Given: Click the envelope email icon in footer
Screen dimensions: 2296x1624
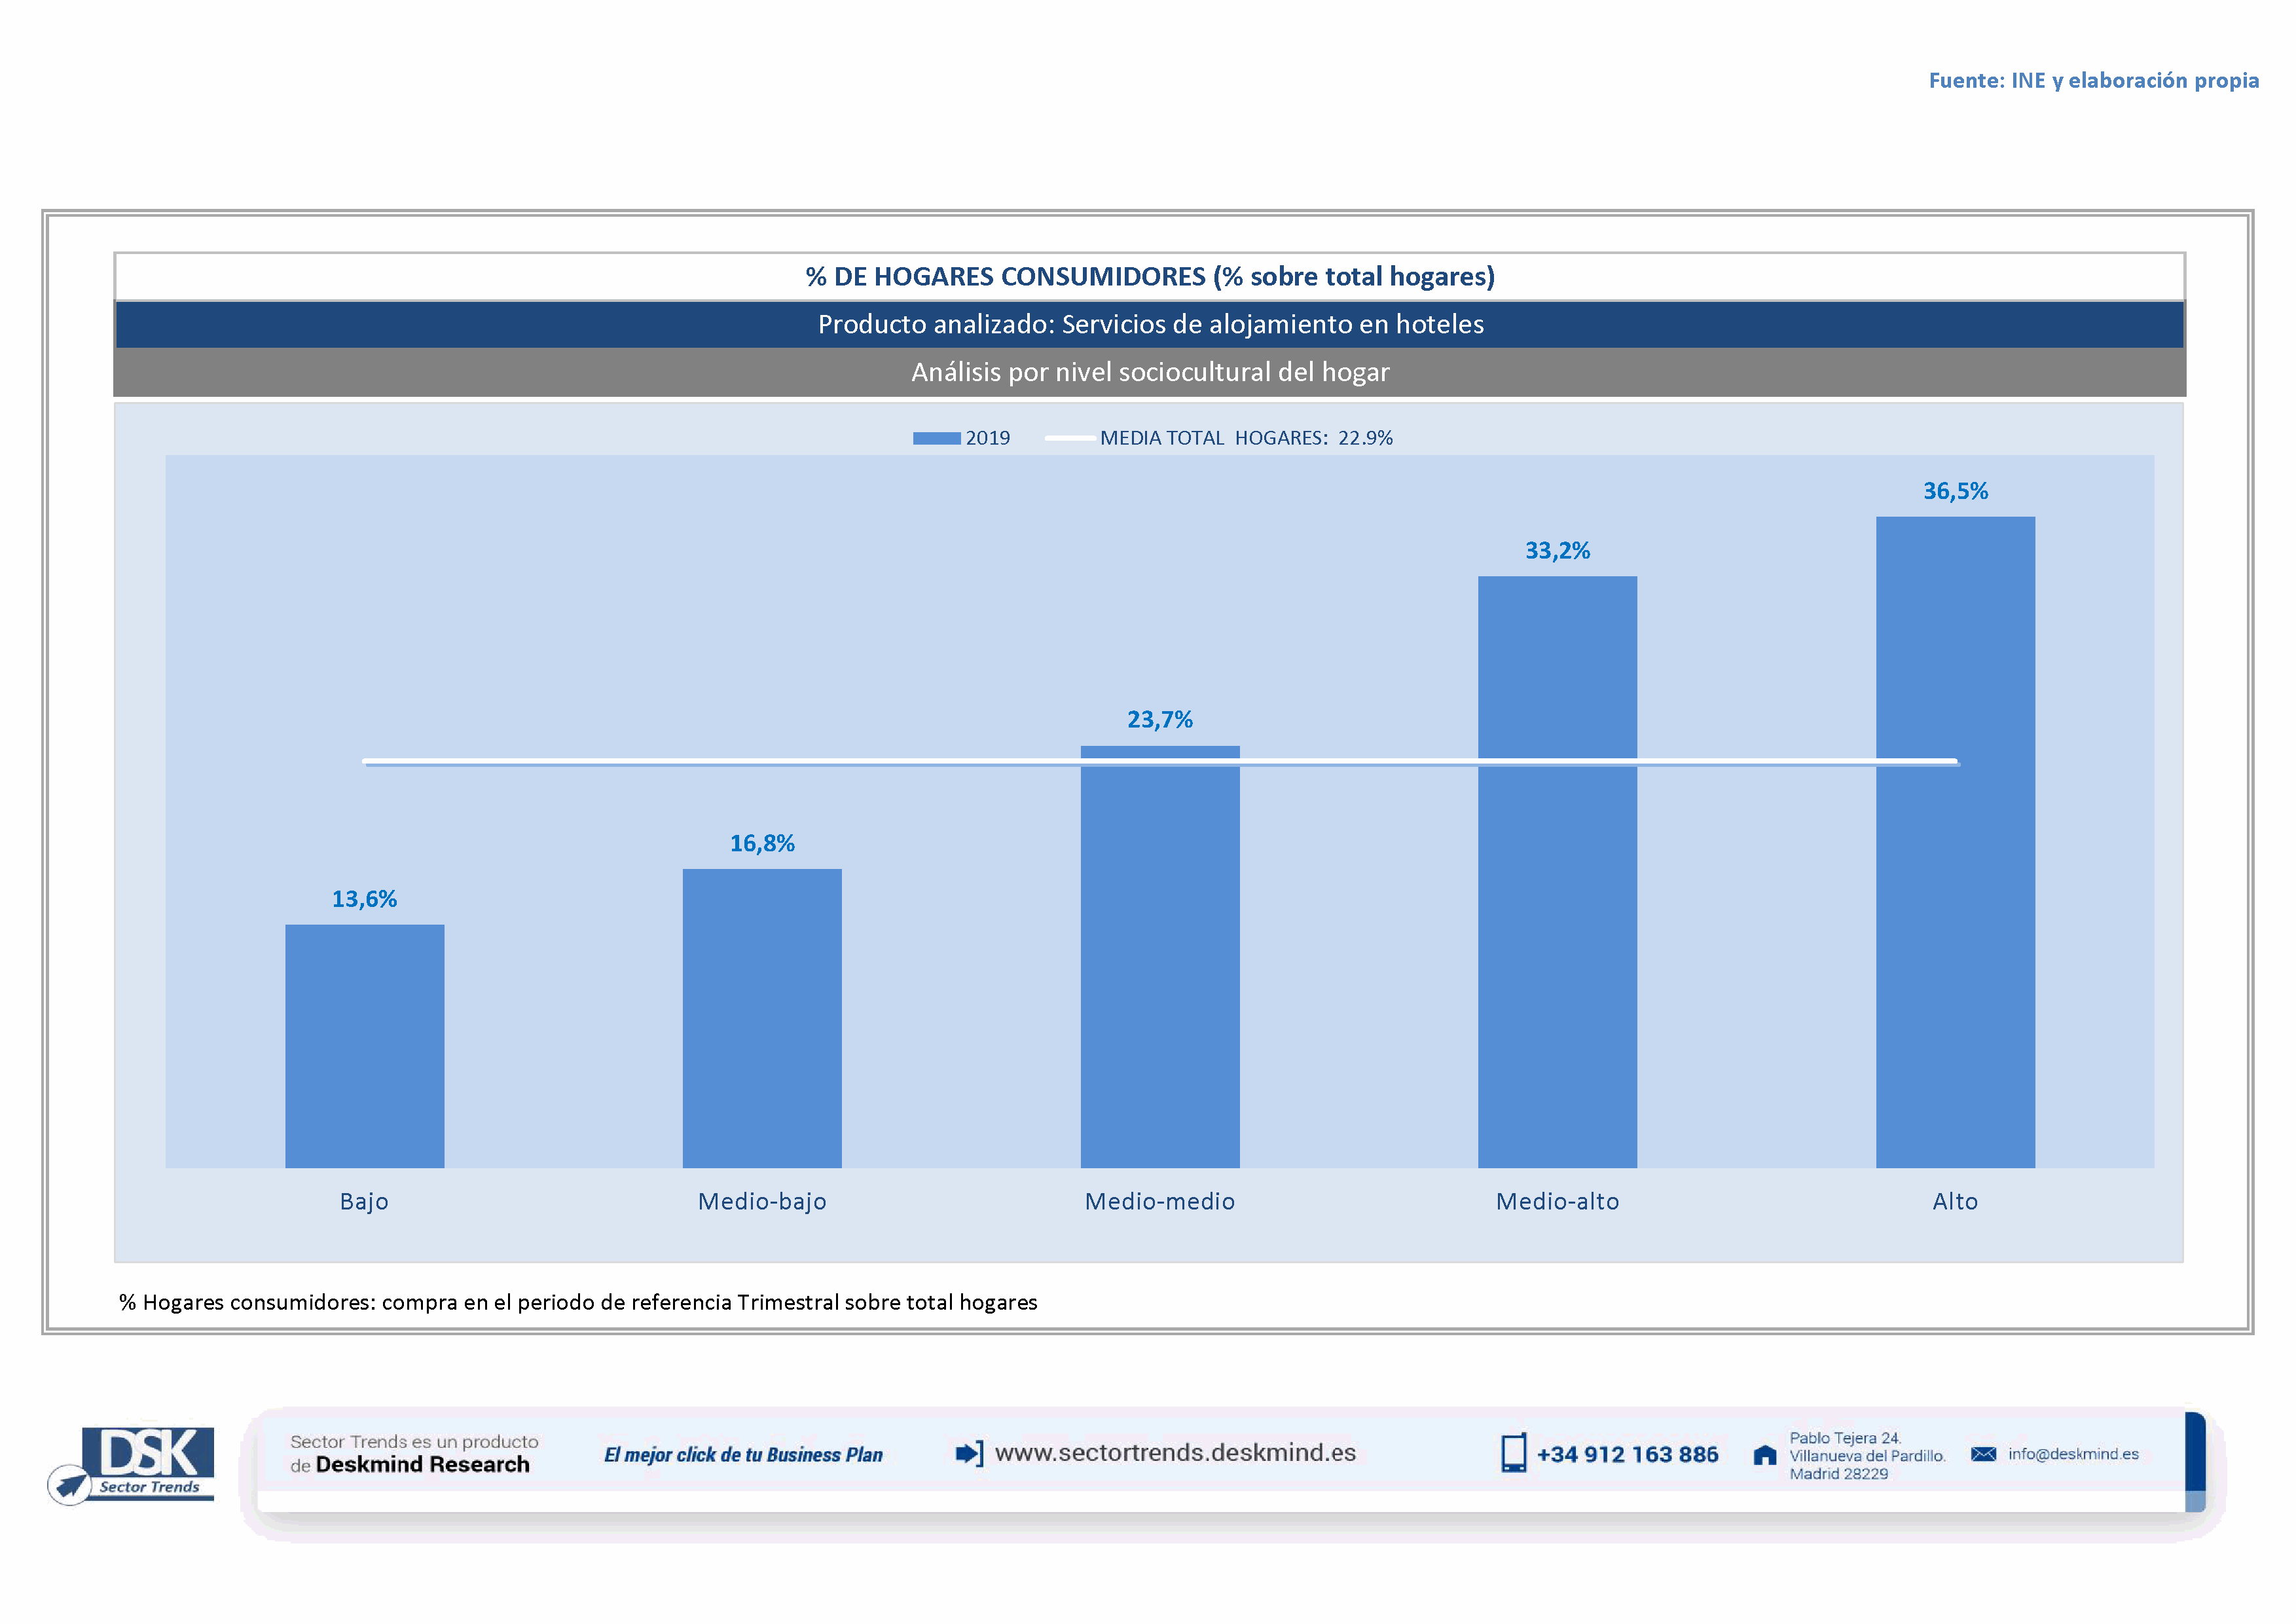Looking at the screenshot, I should coord(1983,1454).
